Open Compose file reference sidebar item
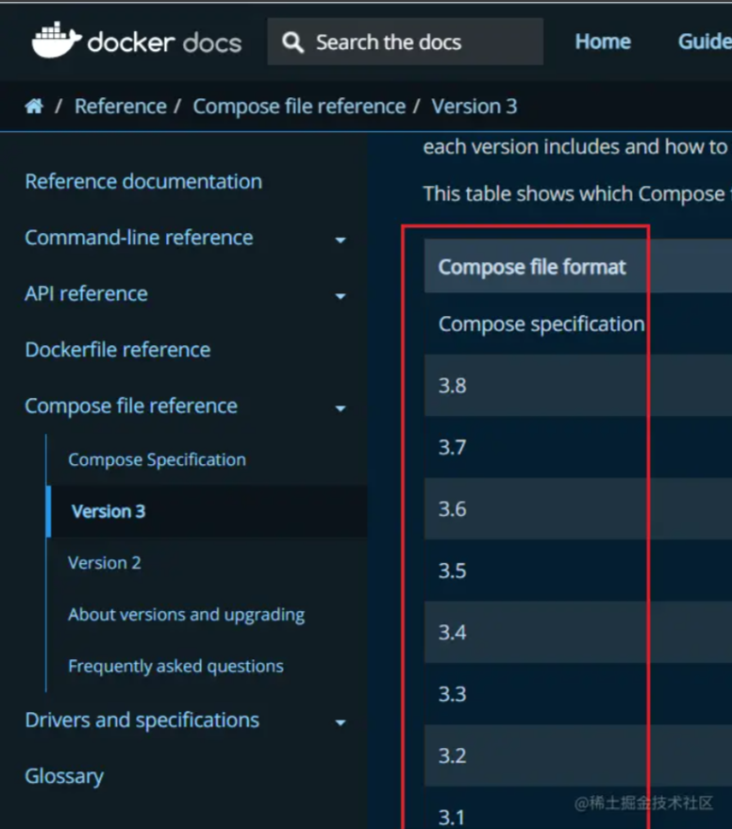The height and width of the screenshot is (829, 732). (x=131, y=406)
